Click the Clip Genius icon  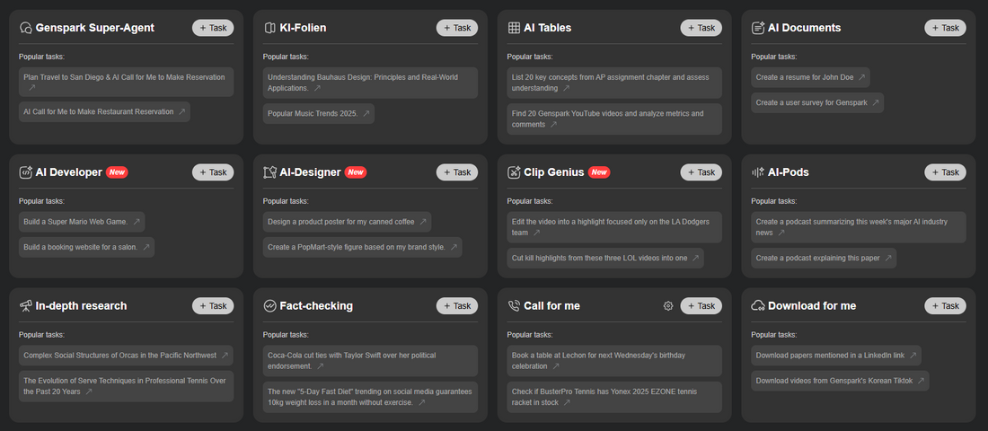tap(515, 172)
